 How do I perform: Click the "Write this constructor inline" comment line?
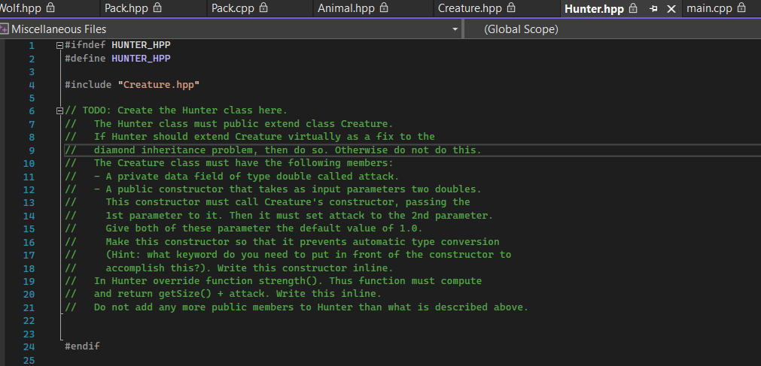tap(229, 268)
